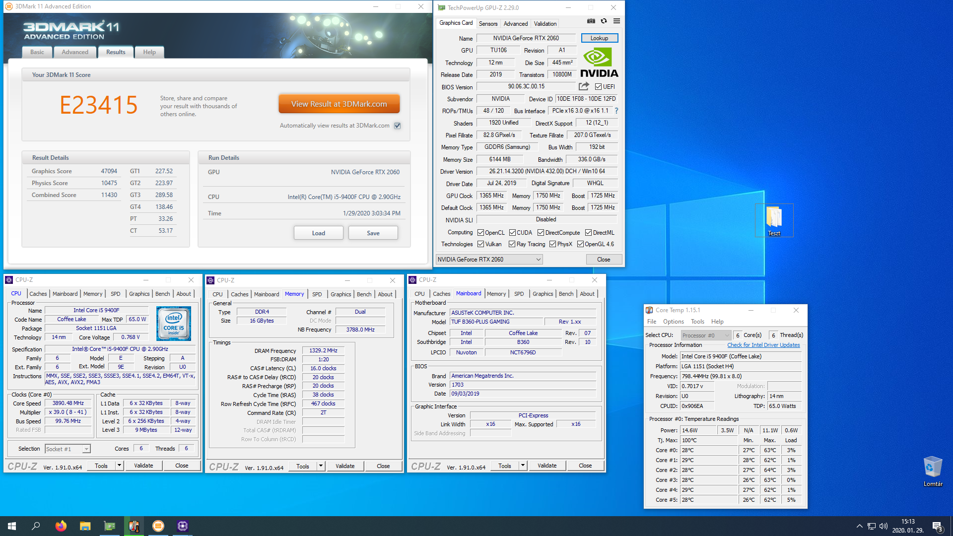
Task: Toggle automatically view results at 3DMark.com checkbox
Action: (x=398, y=126)
